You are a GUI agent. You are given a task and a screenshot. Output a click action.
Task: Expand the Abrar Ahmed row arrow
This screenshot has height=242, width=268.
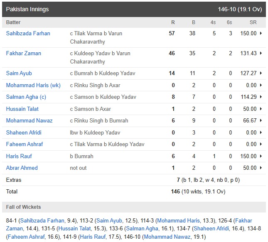pyautogui.click(x=261, y=168)
